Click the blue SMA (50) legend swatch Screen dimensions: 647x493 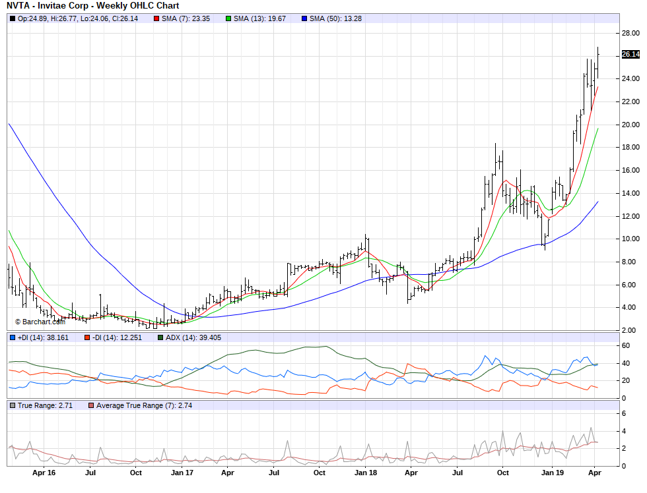pos(304,18)
